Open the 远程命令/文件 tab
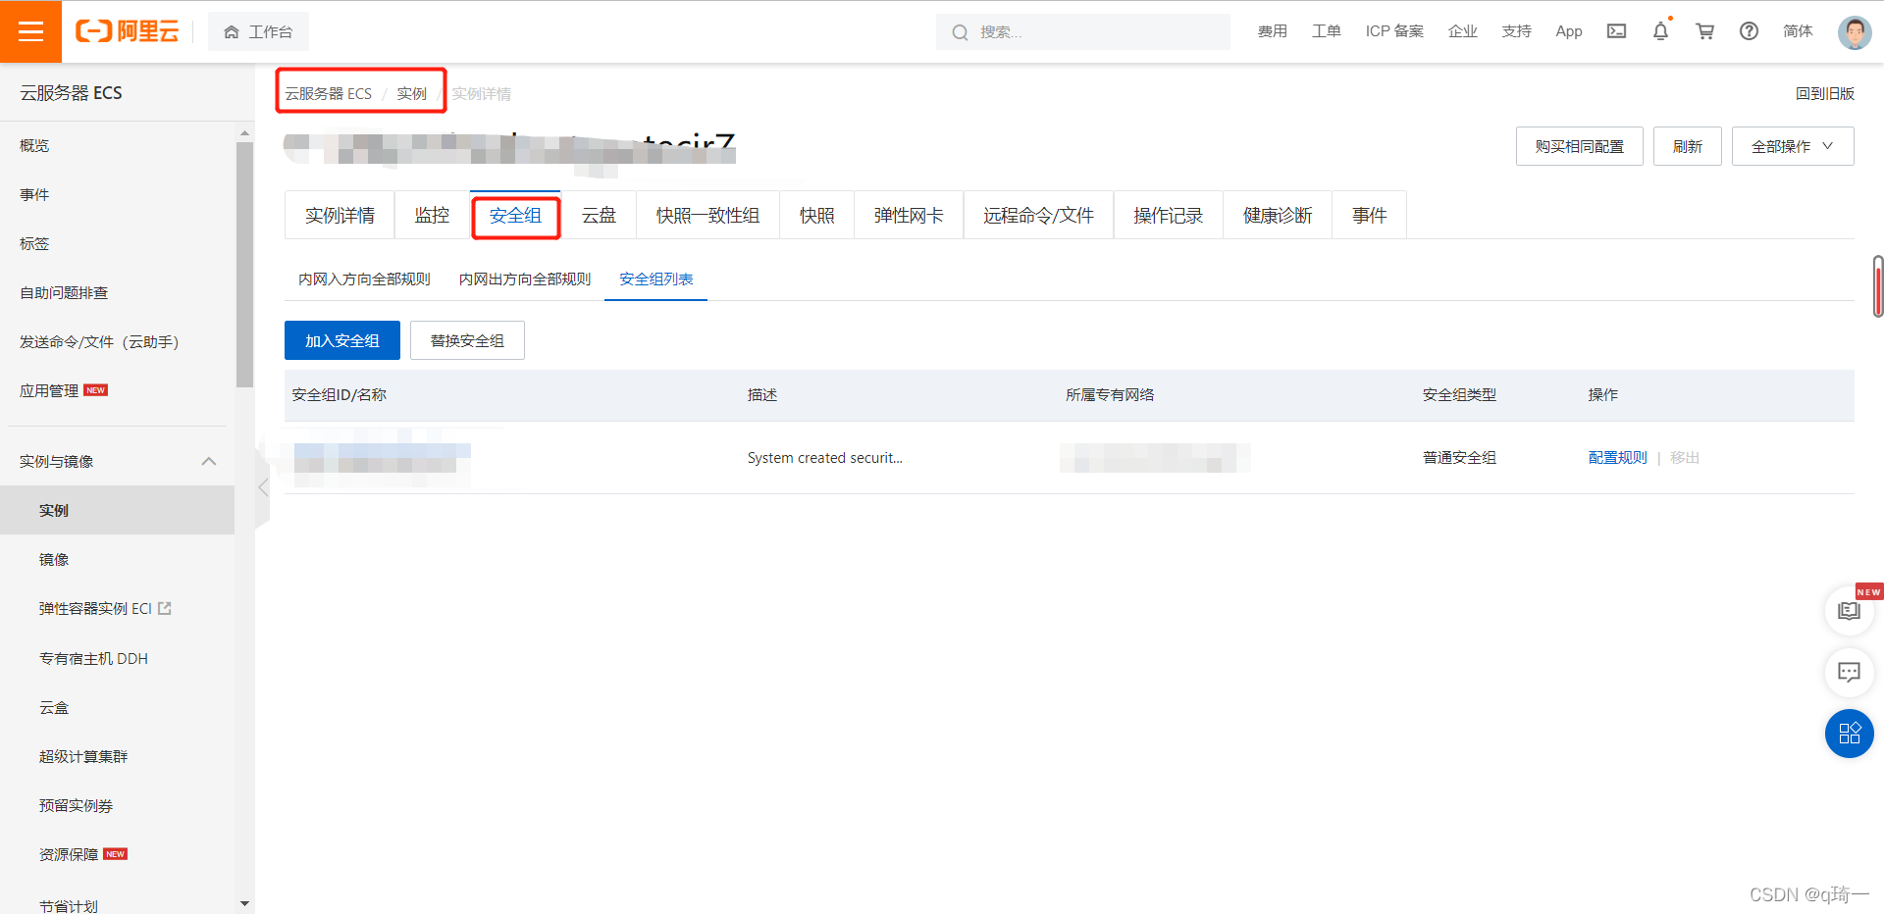This screenshot has width=1884, height=914. (x=1038, y=215)
